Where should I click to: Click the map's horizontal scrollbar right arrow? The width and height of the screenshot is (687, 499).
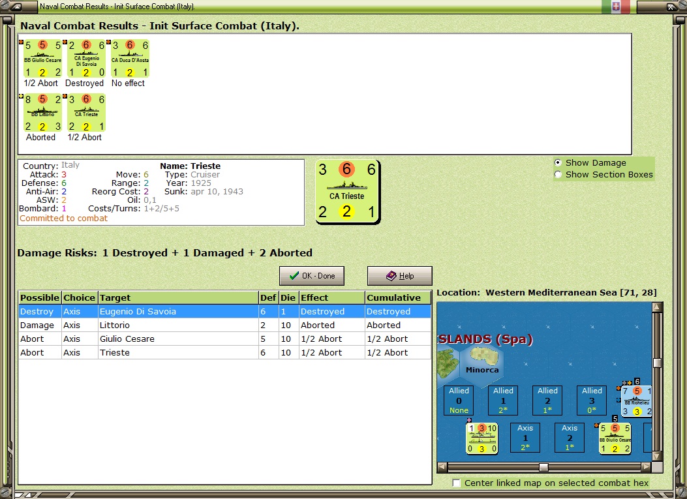point(647,467)
